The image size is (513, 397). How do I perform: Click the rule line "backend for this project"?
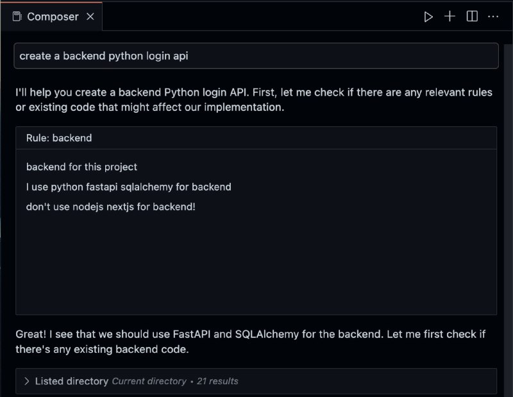pos(81,167)
